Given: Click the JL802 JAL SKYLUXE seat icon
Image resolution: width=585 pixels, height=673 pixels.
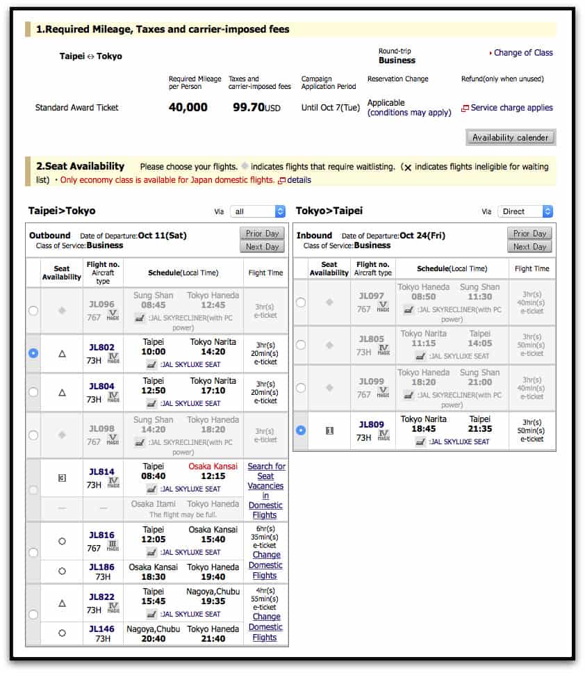Looking at the screenshot, I should click(x=151, y=364).
